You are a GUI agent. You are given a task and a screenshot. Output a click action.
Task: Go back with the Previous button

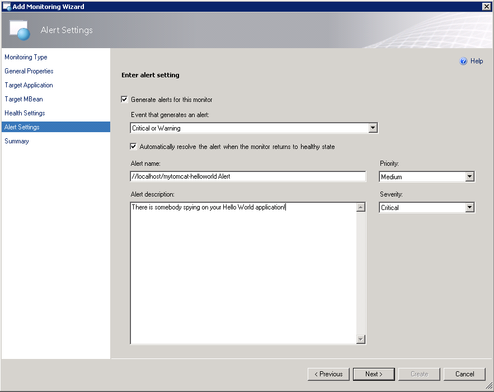[x=328, y=374]
